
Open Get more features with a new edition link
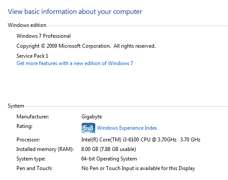75,63
